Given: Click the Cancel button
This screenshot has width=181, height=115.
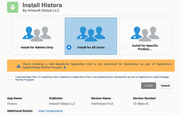Looking at the screenshot, I should click(165, 86).
